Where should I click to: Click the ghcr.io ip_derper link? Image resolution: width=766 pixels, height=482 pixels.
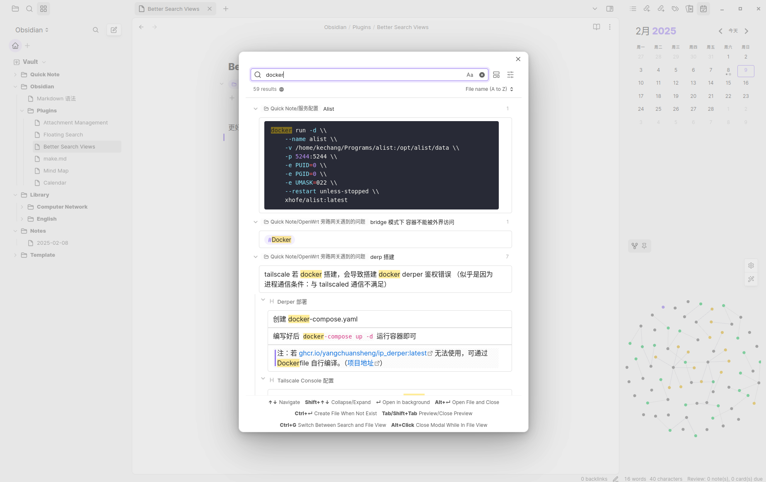[x=362, y=353]
